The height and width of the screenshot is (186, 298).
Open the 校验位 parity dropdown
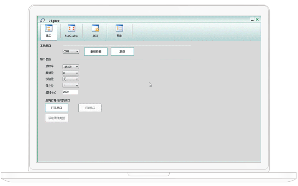(71, 79)
